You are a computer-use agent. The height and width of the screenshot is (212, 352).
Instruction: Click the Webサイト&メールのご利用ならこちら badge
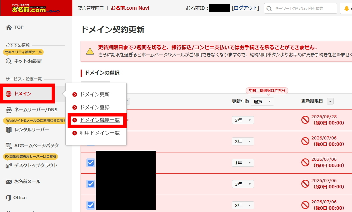(x=35, y=120)
